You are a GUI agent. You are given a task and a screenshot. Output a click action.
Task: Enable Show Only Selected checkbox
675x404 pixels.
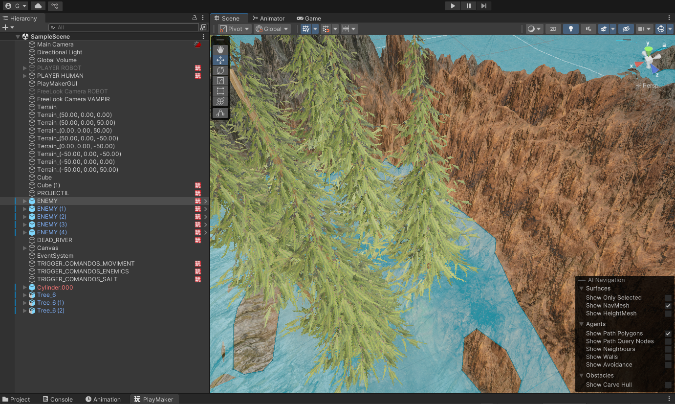coord(668,298)
